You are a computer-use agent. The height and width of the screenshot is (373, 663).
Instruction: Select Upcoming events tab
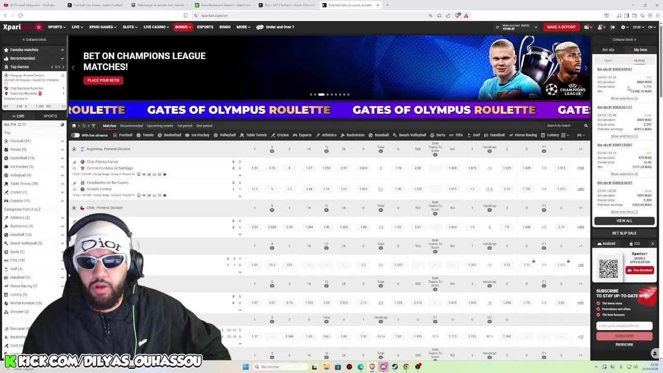click(160, 126)
